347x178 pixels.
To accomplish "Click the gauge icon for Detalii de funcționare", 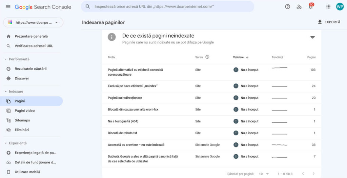I will pyautogui.click(x=8, y=162).
